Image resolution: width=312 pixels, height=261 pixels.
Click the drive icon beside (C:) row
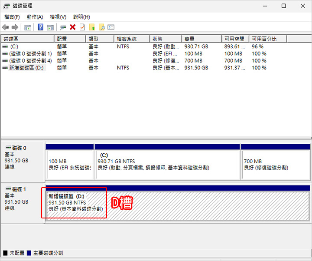pyautogui.click(x=5, y=46)
